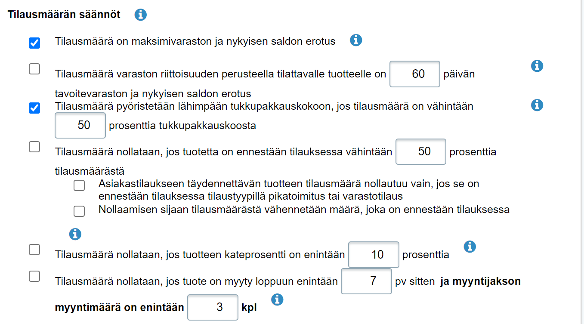Check 'Tilausmäärä nollataan, jos tuotetta on ennestään tilauksessa'
This screenshot has height=324, width=584.
[x=34, y=147]
